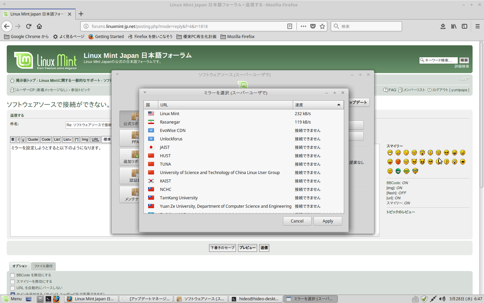
Task: Insert the winking smiley
Action: click(406, 153)
